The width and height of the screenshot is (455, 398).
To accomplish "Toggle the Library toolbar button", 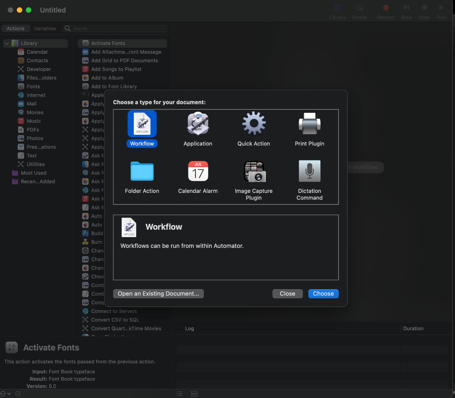I will (337, 12).
